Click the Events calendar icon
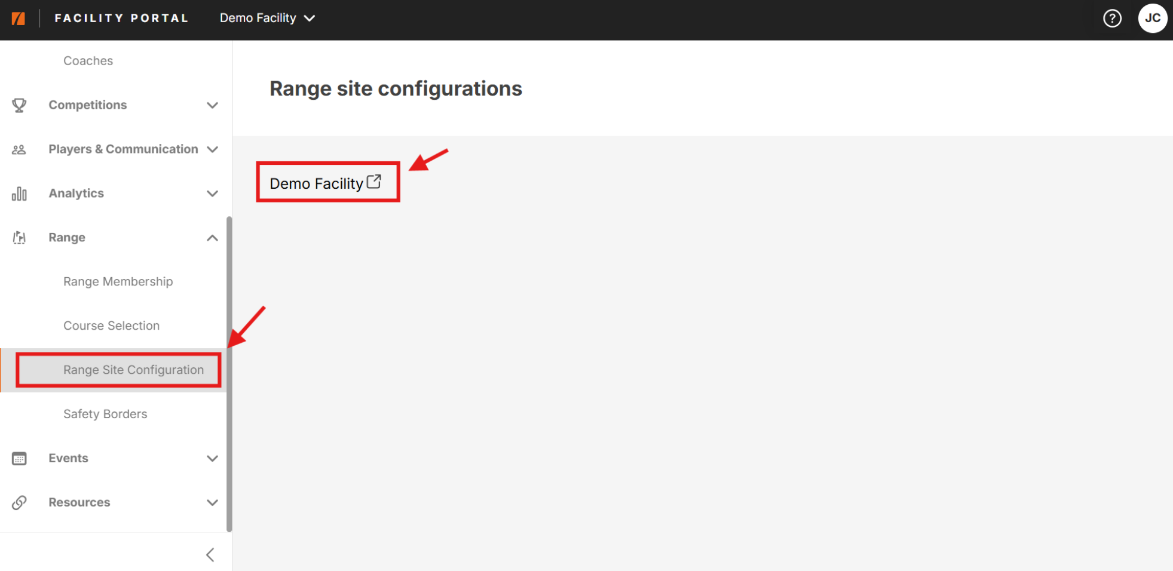 click(x=19, y=459)
